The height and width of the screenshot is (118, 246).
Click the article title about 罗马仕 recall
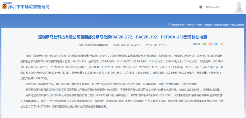(x=123, y=37)
